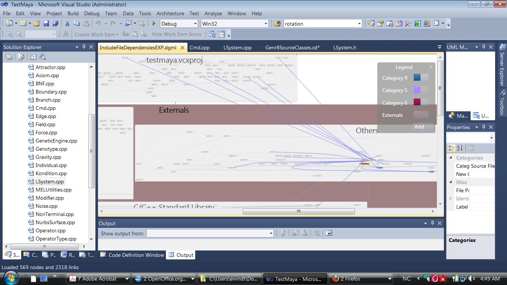The width and height of the screenshot is (507, 285).
Task: Click the Paste clipboard icon
Action: (x=86, y=23)
